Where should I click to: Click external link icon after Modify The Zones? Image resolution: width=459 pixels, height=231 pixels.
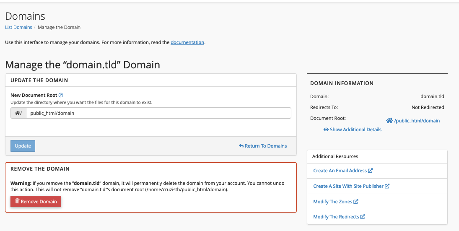[356, 202]
